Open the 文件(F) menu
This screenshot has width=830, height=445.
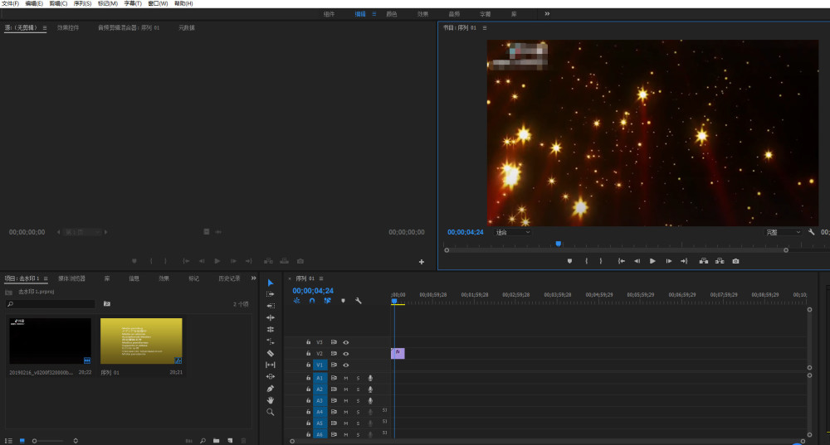pos(11,3)
